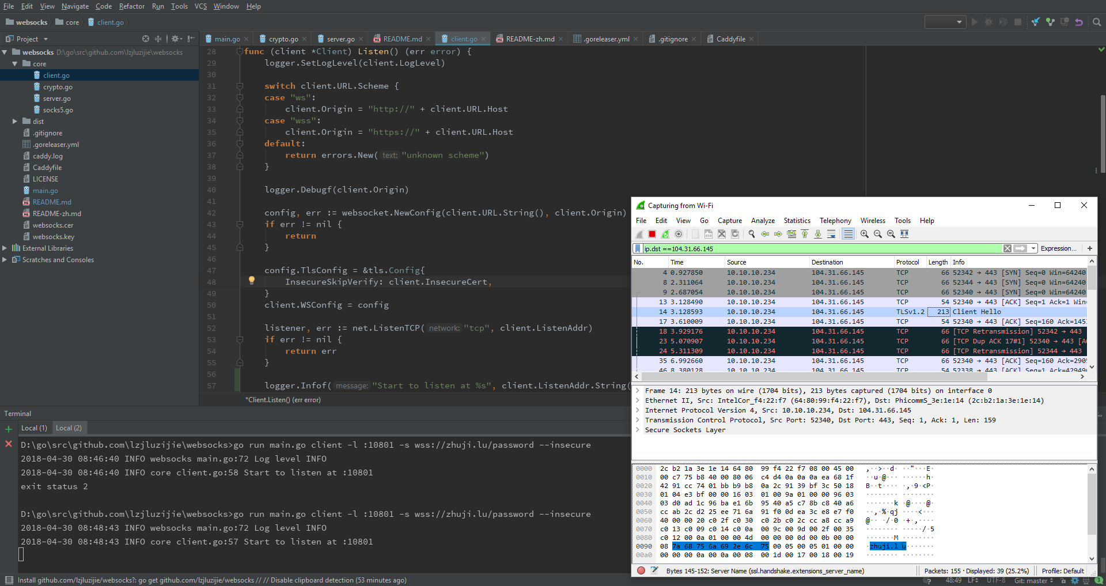
Task: Click the intention lightbulb in editor gutter
Action: 251,280
